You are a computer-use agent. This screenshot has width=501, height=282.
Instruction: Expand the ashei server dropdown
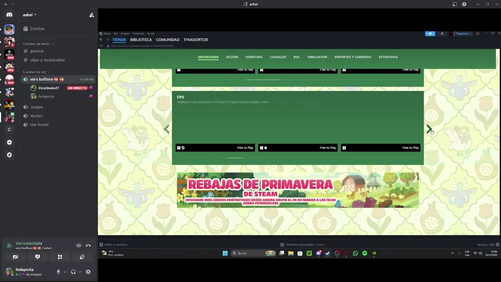pos(30,15)
